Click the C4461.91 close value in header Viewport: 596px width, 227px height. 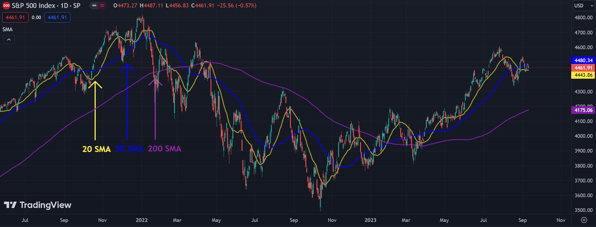click(x=203, y=5)
